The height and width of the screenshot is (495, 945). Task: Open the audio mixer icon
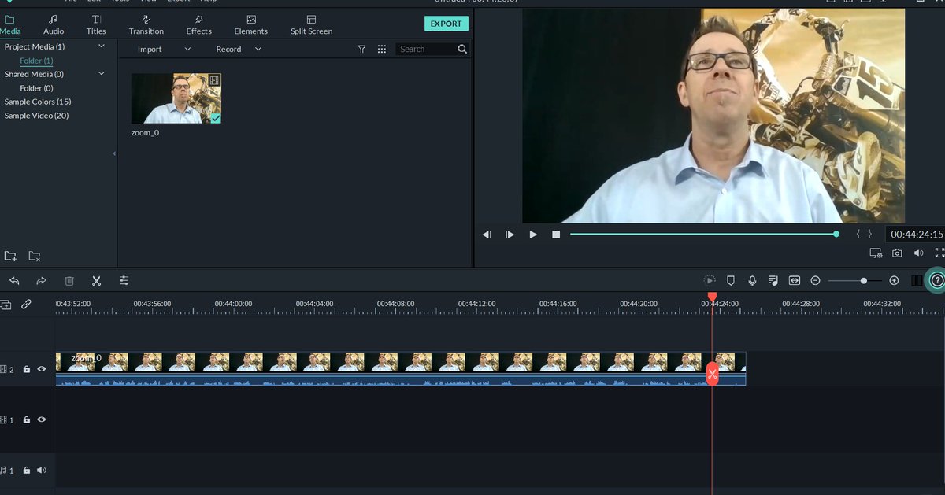tap(773, 280)
